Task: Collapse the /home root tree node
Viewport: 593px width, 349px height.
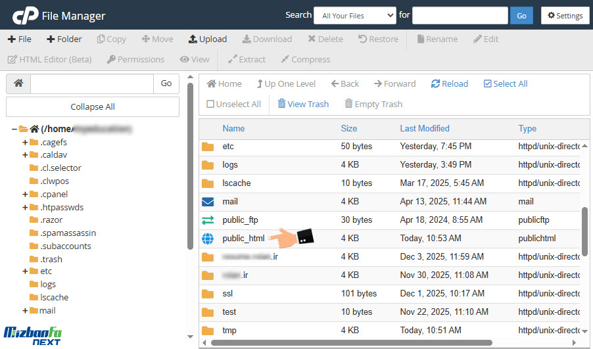Action: coord(14,129)
